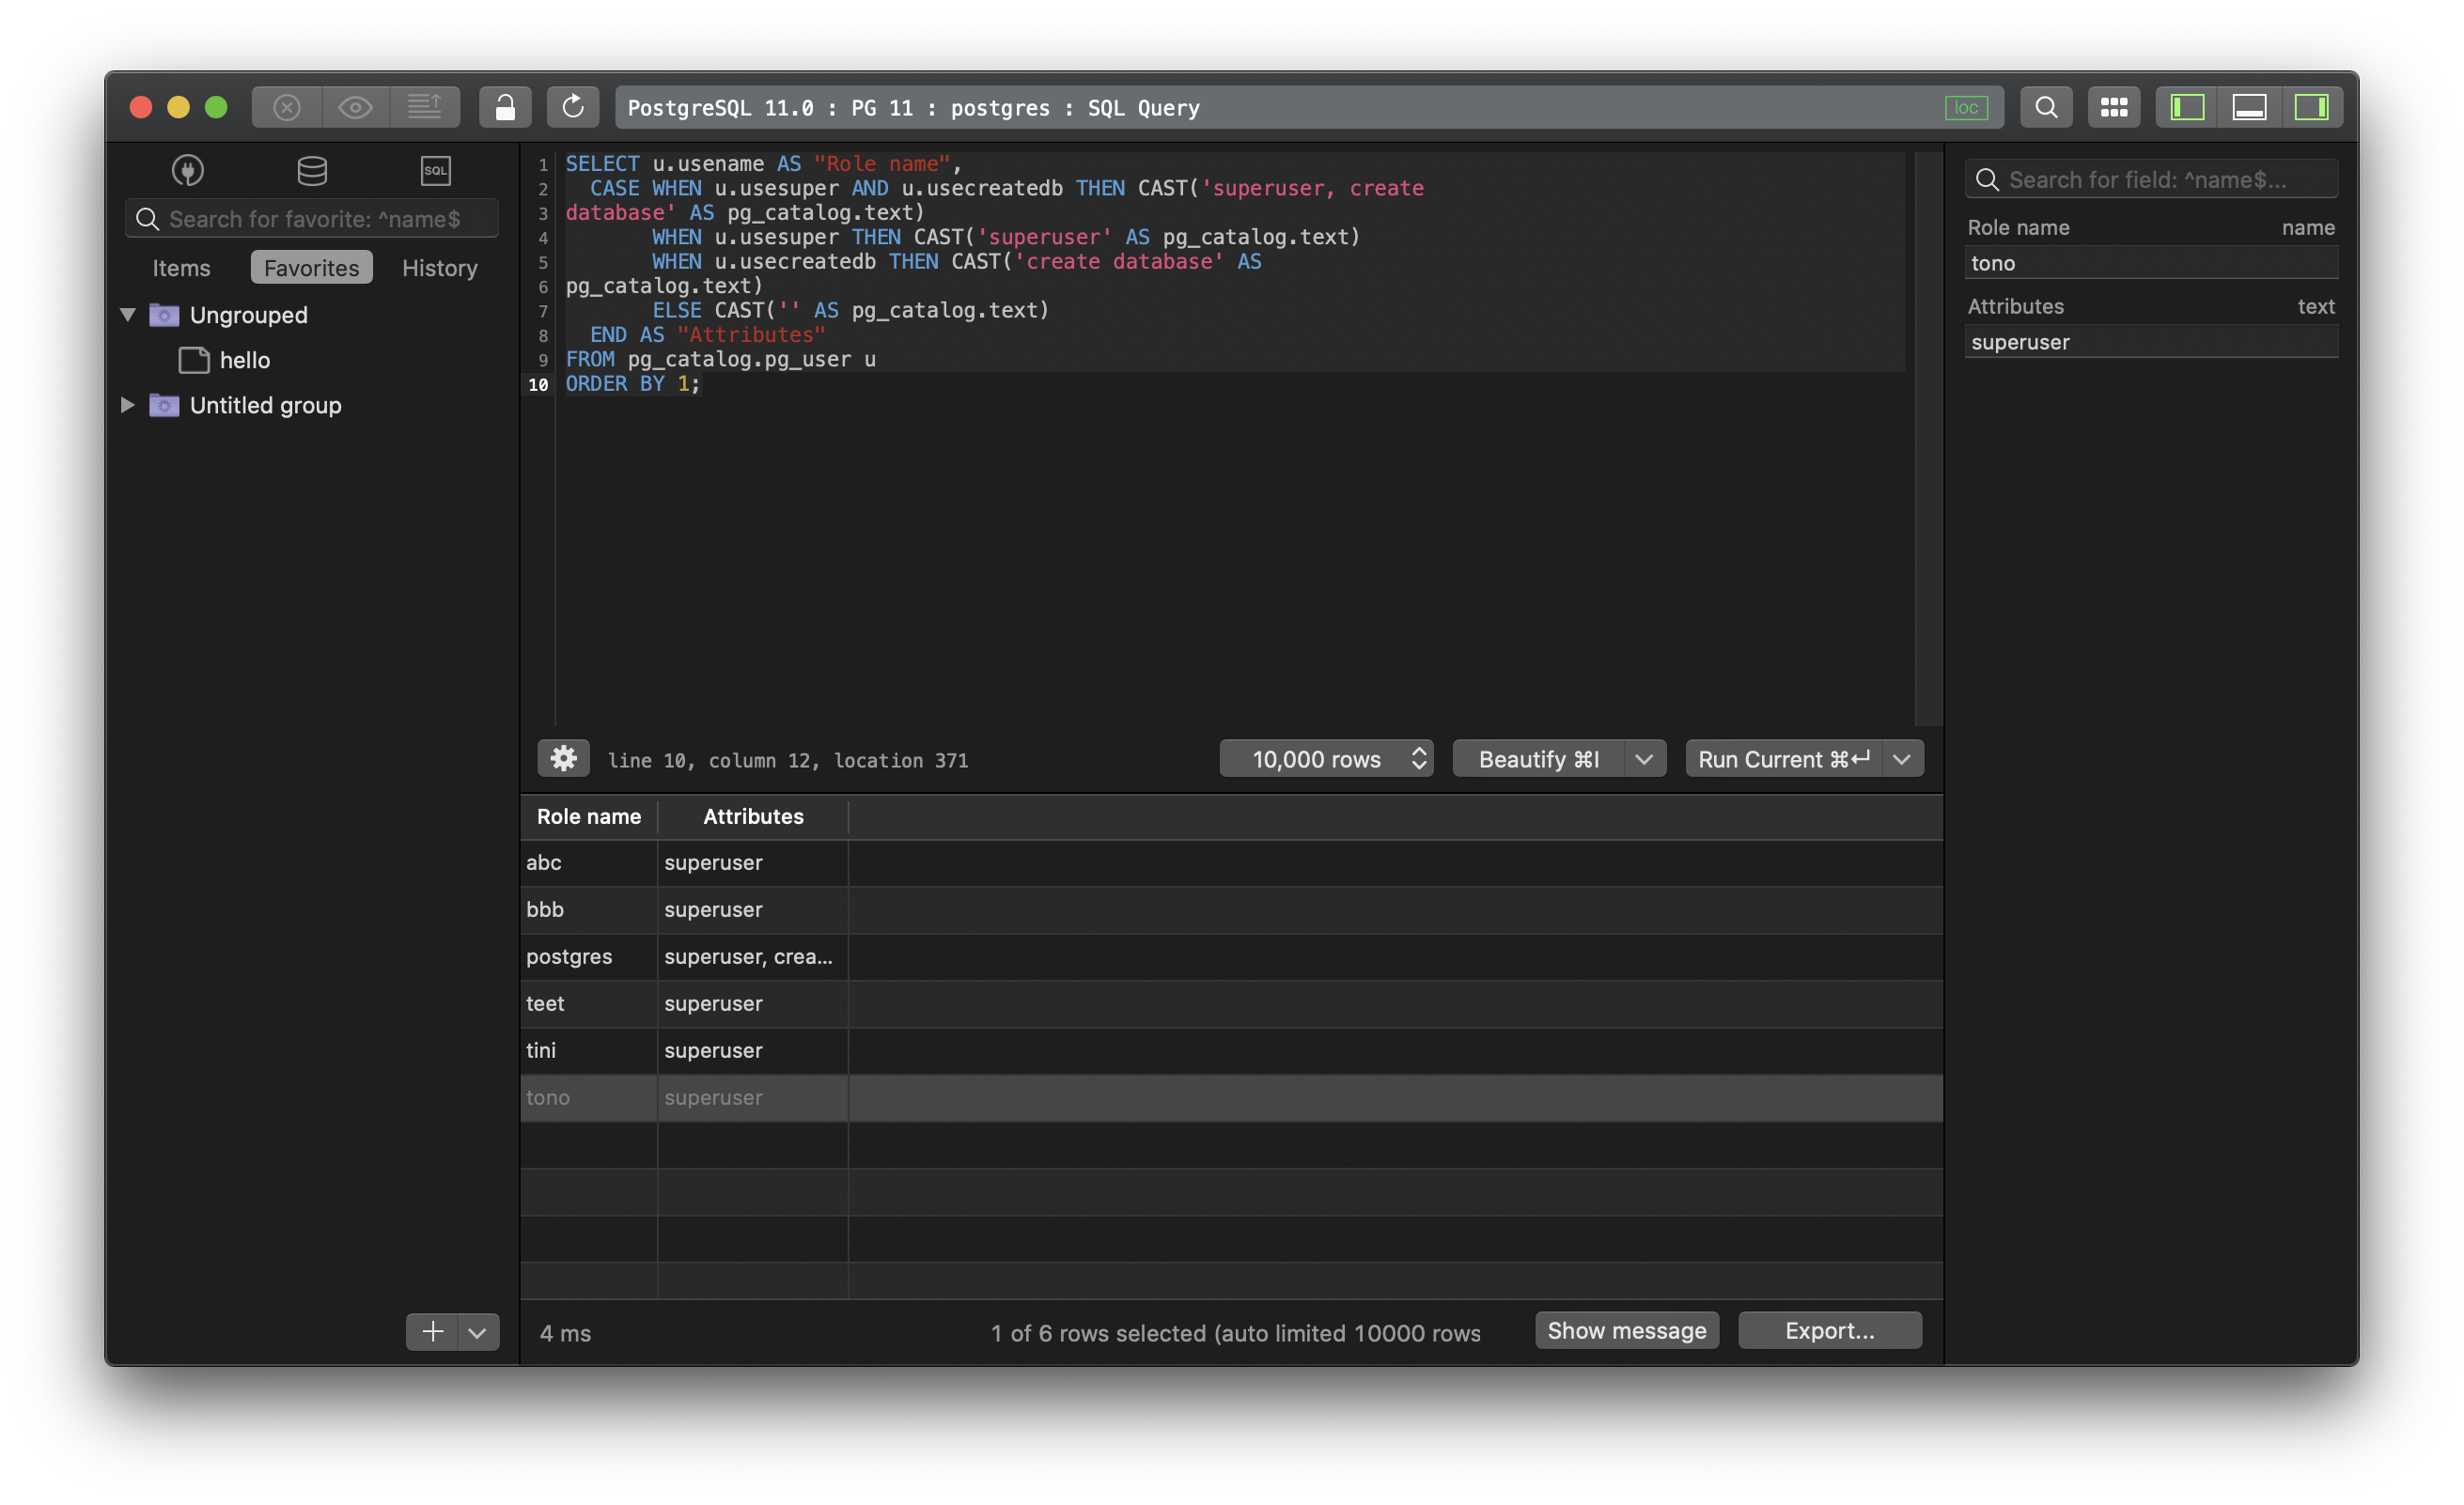Open the Run Current dropdown arrow
Image resolution: width=2464 pixels, height=1505 pixels.
1901,758
